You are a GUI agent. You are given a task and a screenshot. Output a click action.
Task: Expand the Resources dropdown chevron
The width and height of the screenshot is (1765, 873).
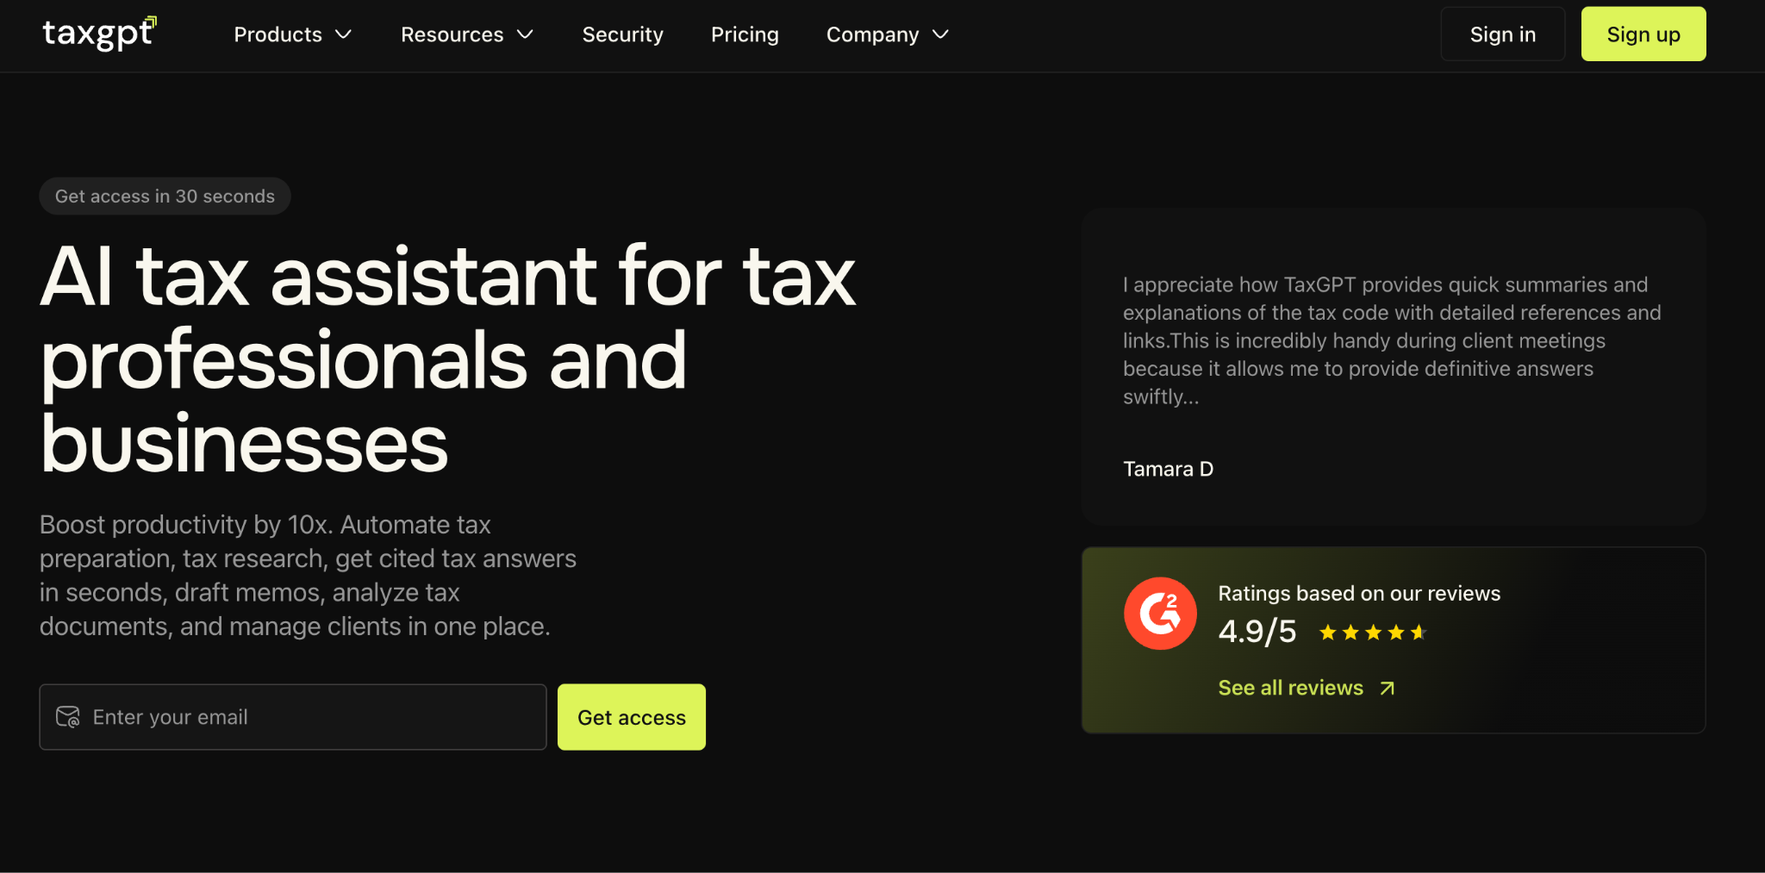point(525,34)
